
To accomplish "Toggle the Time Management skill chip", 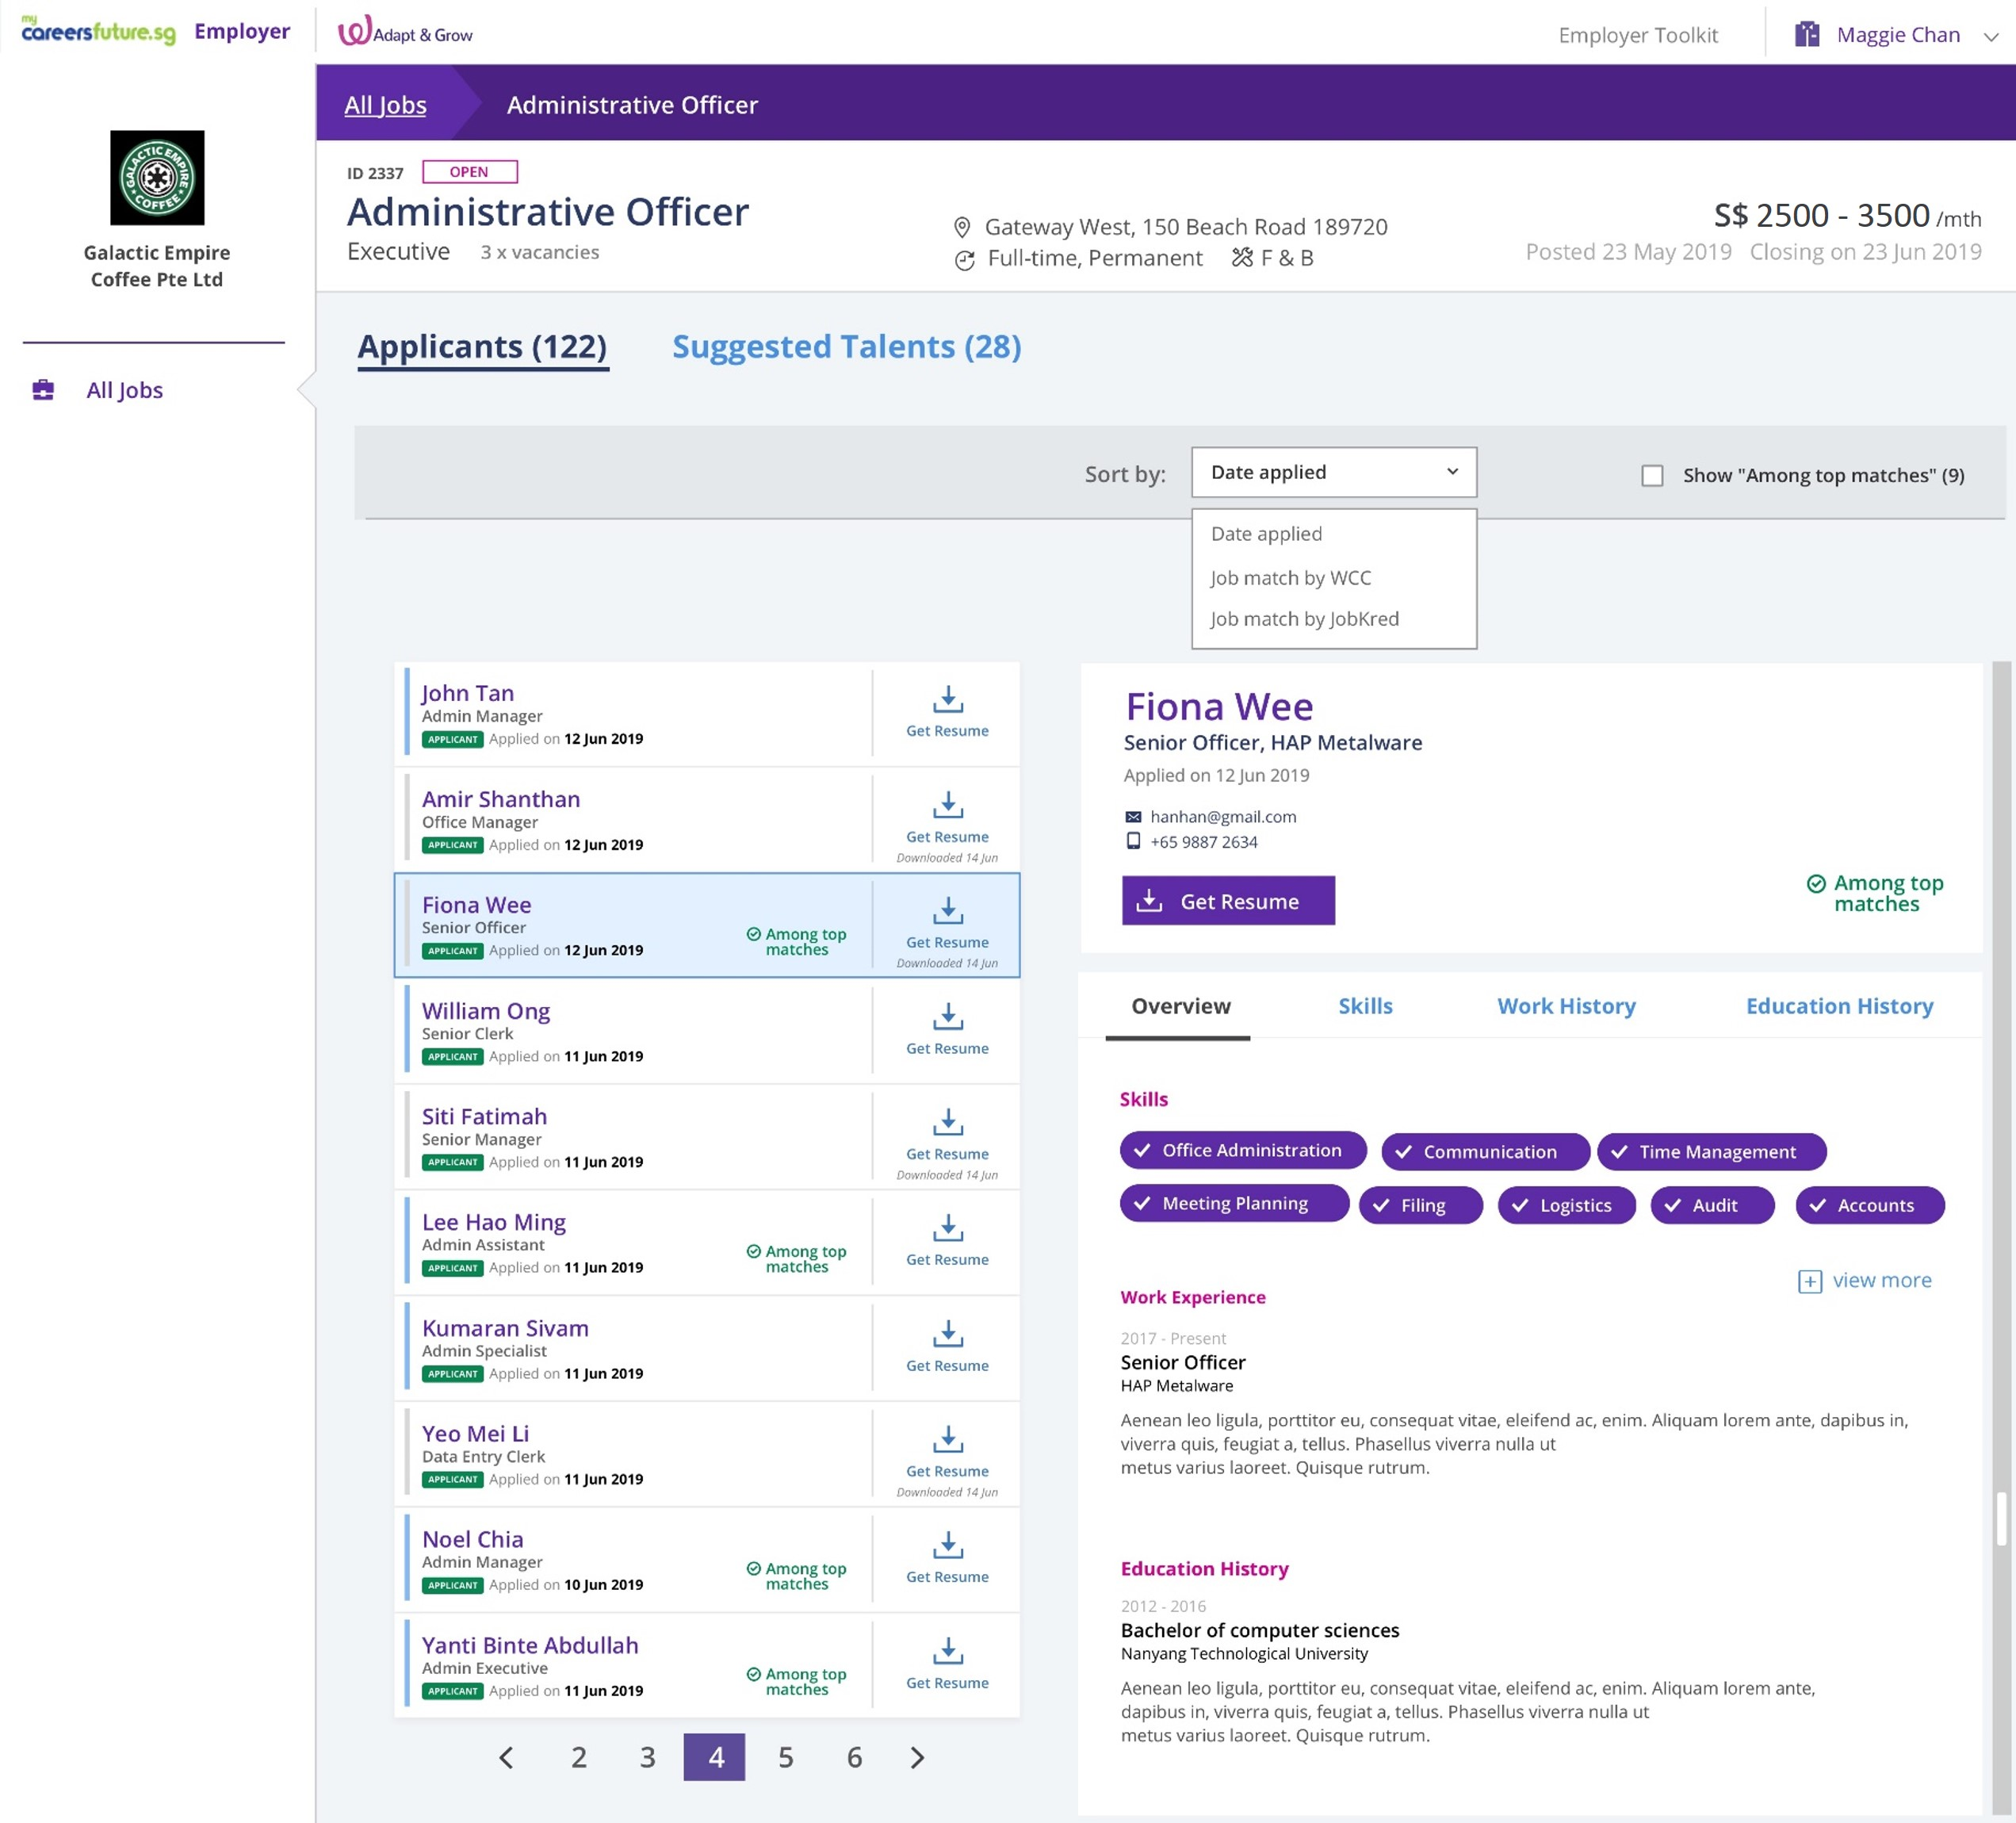I will (x=1711, y=1151).
